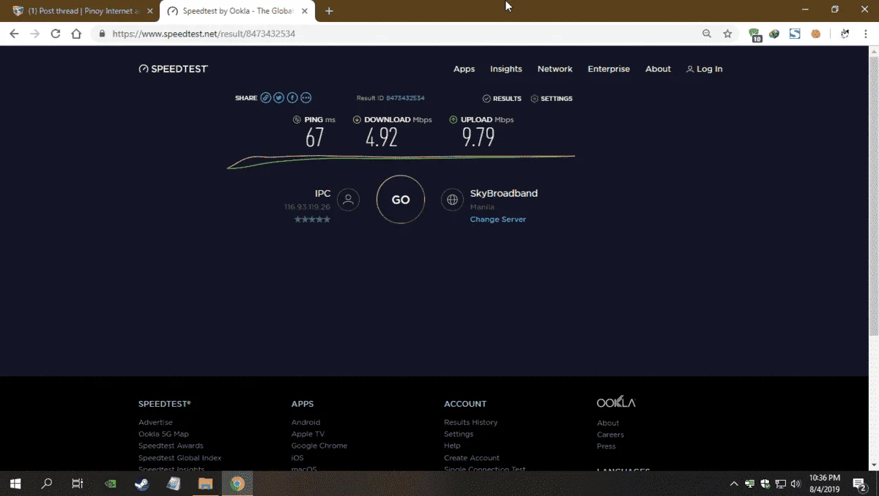The width and height of the screenshot is (879, 496).
Task: Open Speedtest Settings
Action: [552, 98]
